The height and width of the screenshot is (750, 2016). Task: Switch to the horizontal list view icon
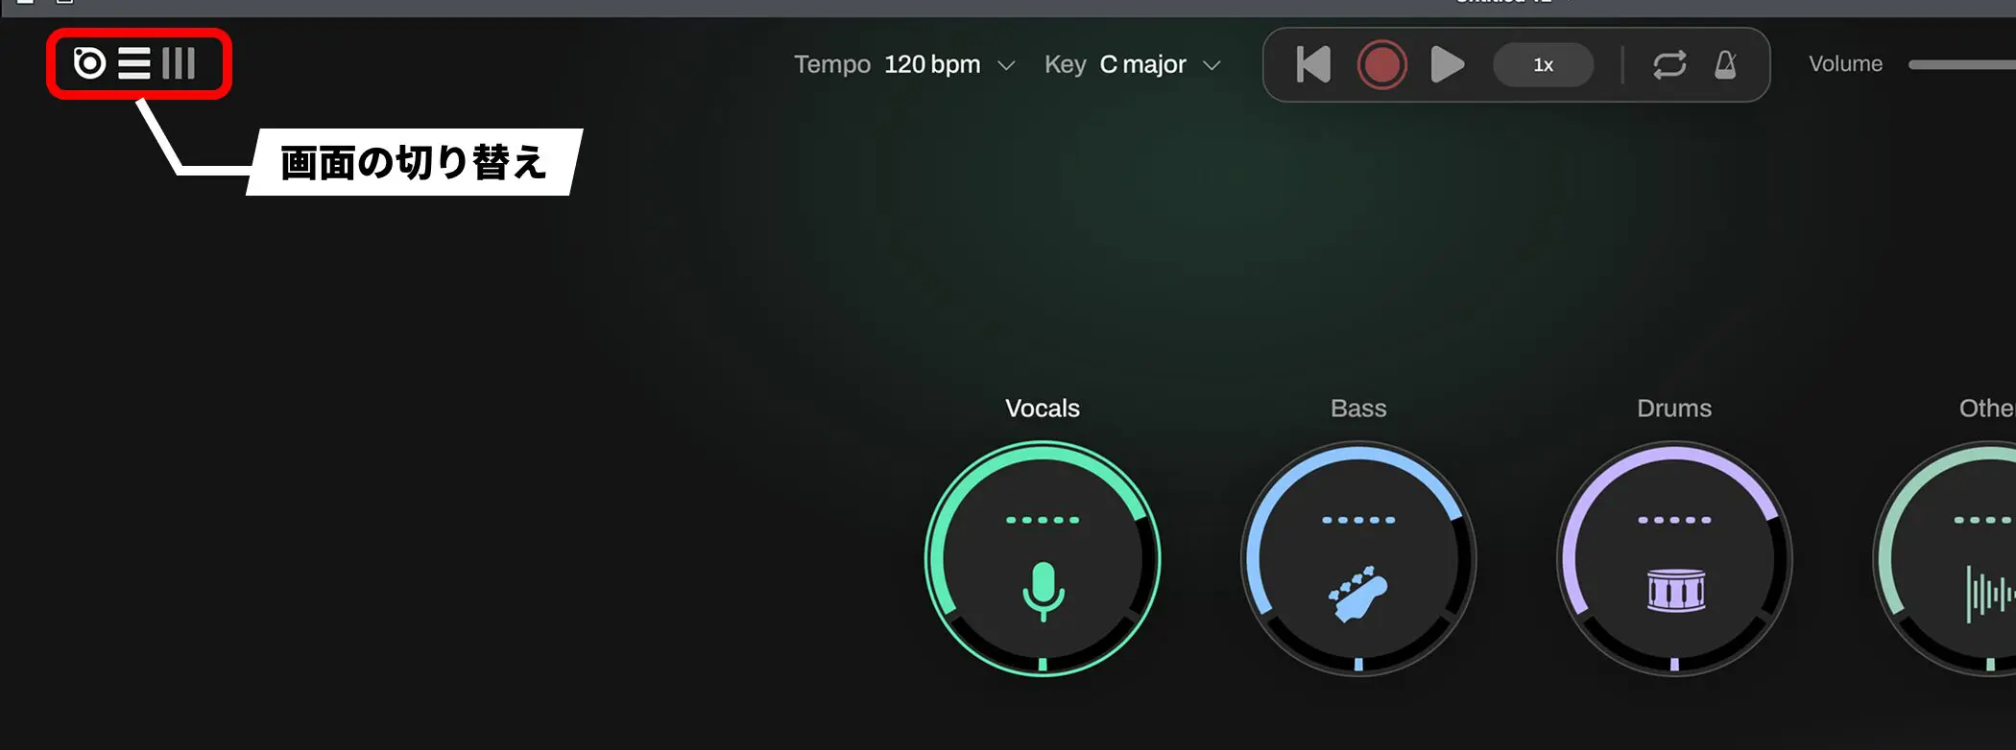click(134, 63)
